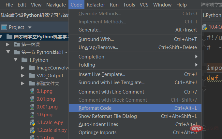Click the 0.1.png image file icon

pos(32,91)
